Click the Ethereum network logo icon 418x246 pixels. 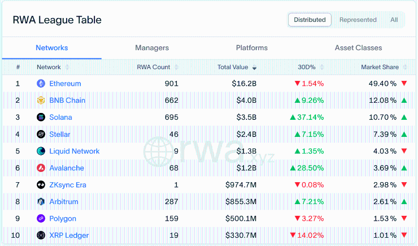41,84
